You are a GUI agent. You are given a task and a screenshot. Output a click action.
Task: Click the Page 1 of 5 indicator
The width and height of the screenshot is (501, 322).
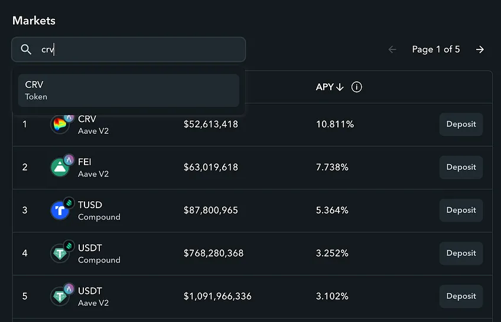pyautogui.click(x=436, y=50)
